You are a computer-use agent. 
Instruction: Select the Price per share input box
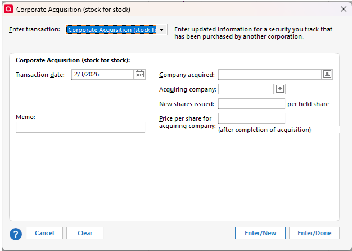pyautogui.click(x=251, y=118)
